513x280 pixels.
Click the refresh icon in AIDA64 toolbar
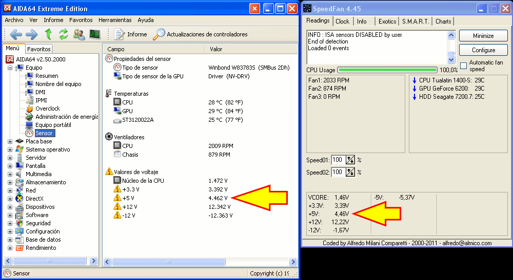(63, 34)
